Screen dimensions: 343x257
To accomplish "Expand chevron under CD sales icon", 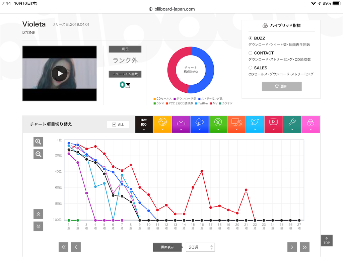I will pos(162,130).
